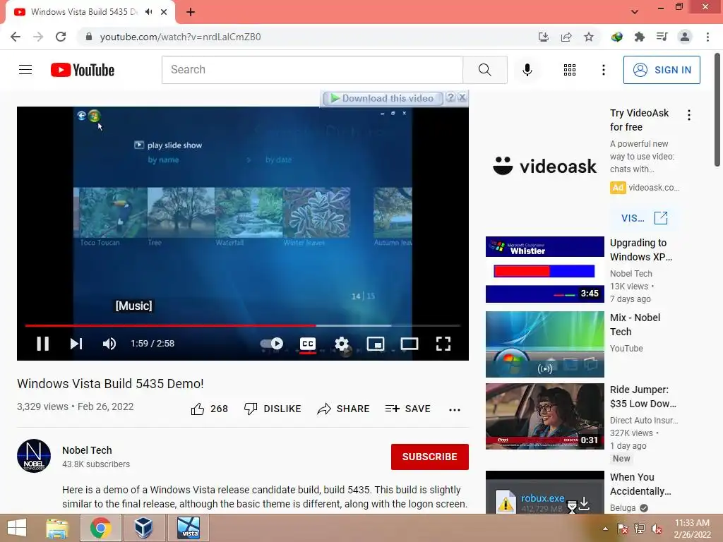Open the Extensions puzzle menu
The height and width of the screenshot is (542, 723).
coord(640,37)
